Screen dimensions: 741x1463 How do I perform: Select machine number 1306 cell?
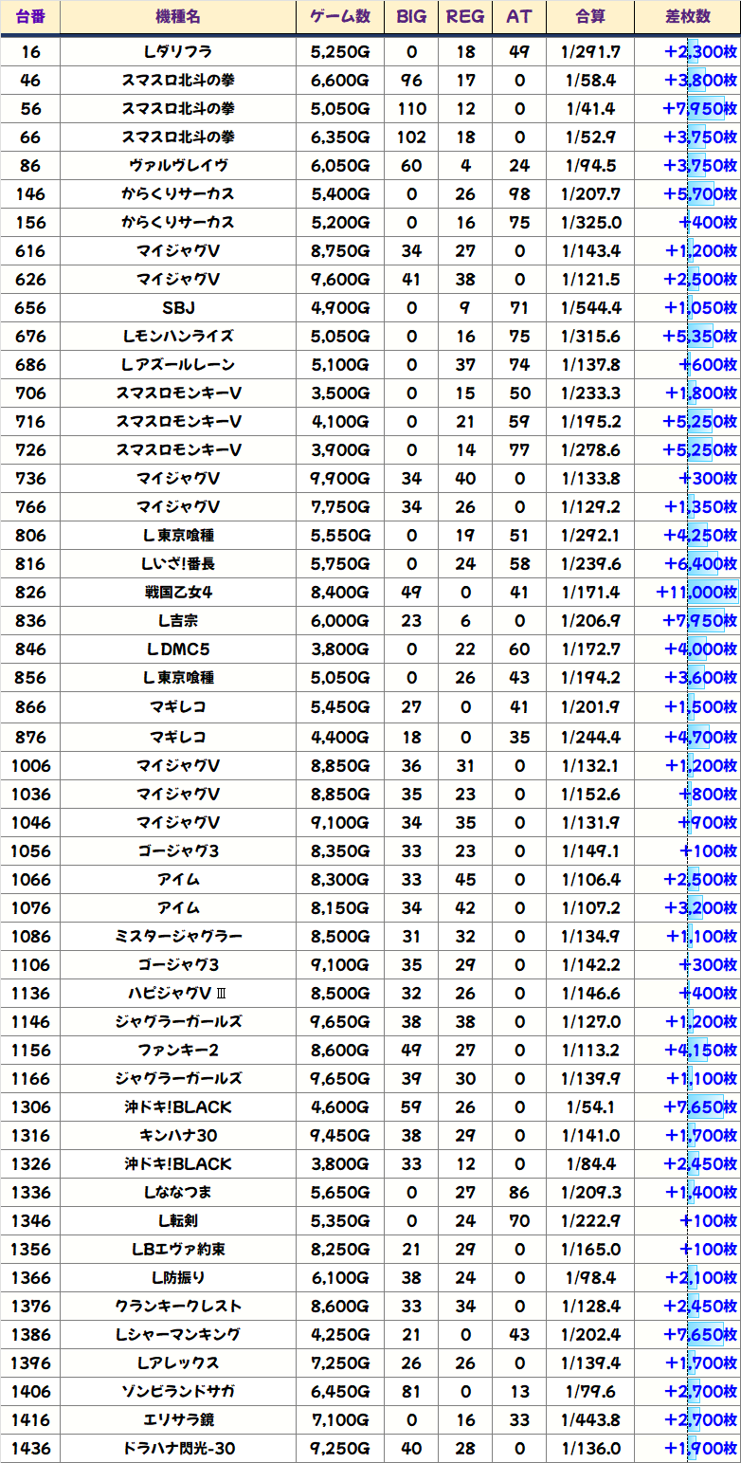point(29,1107)
